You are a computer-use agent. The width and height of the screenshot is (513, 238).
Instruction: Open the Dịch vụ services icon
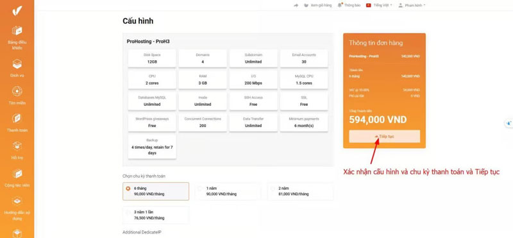click(x=17, y=64)
